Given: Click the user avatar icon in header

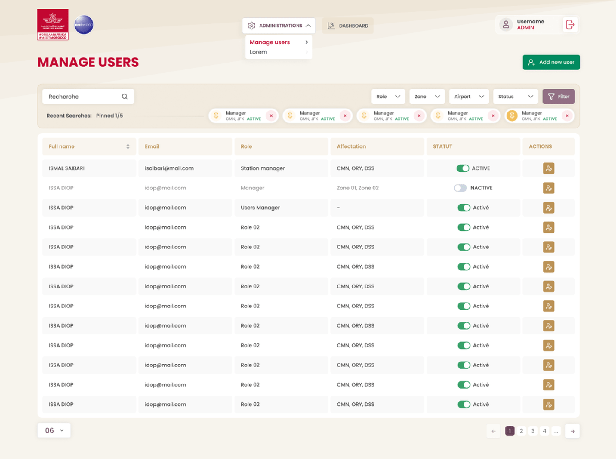Looking at the screenshot, I should (506, 24).
